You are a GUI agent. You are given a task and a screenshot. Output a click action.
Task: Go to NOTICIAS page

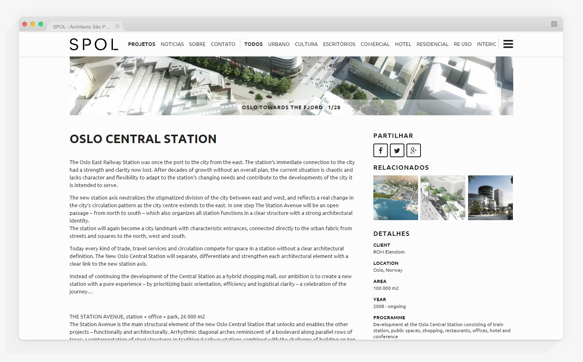172,44
